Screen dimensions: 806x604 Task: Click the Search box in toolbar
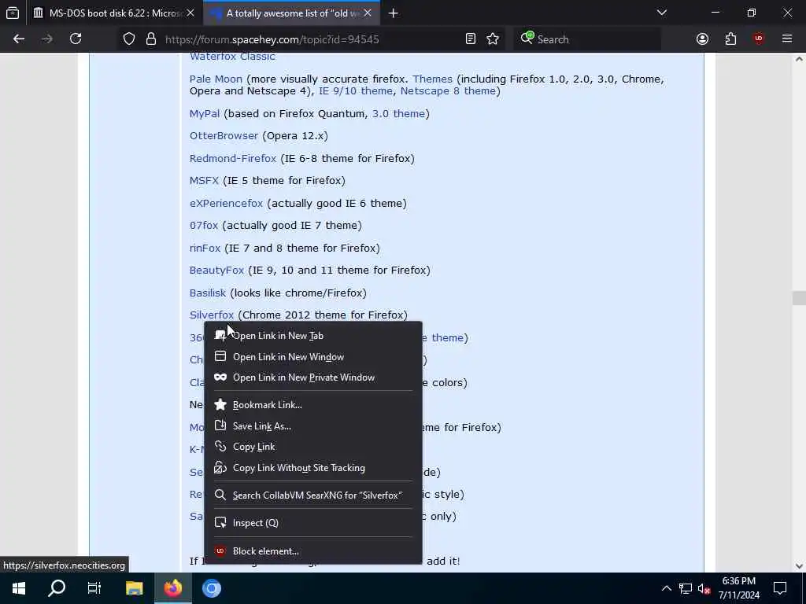(587, 39)
